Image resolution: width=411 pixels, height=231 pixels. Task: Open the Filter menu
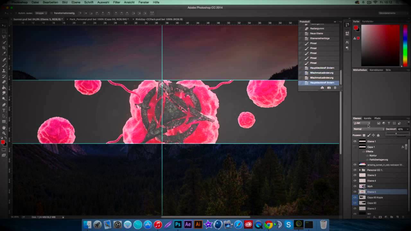click(x=117, y=2)
